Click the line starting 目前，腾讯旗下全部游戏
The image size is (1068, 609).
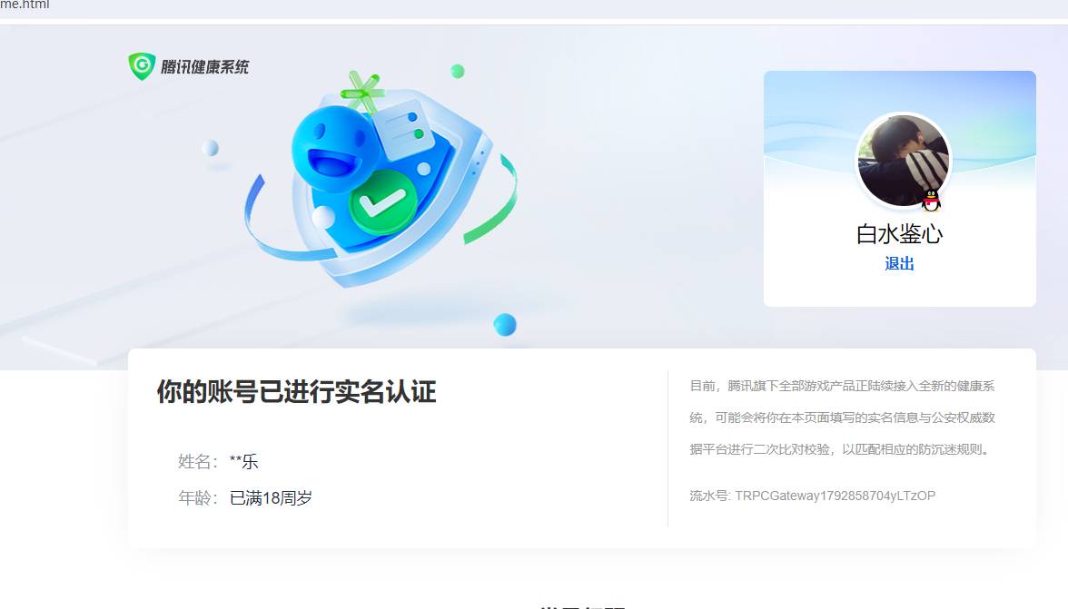842,386
